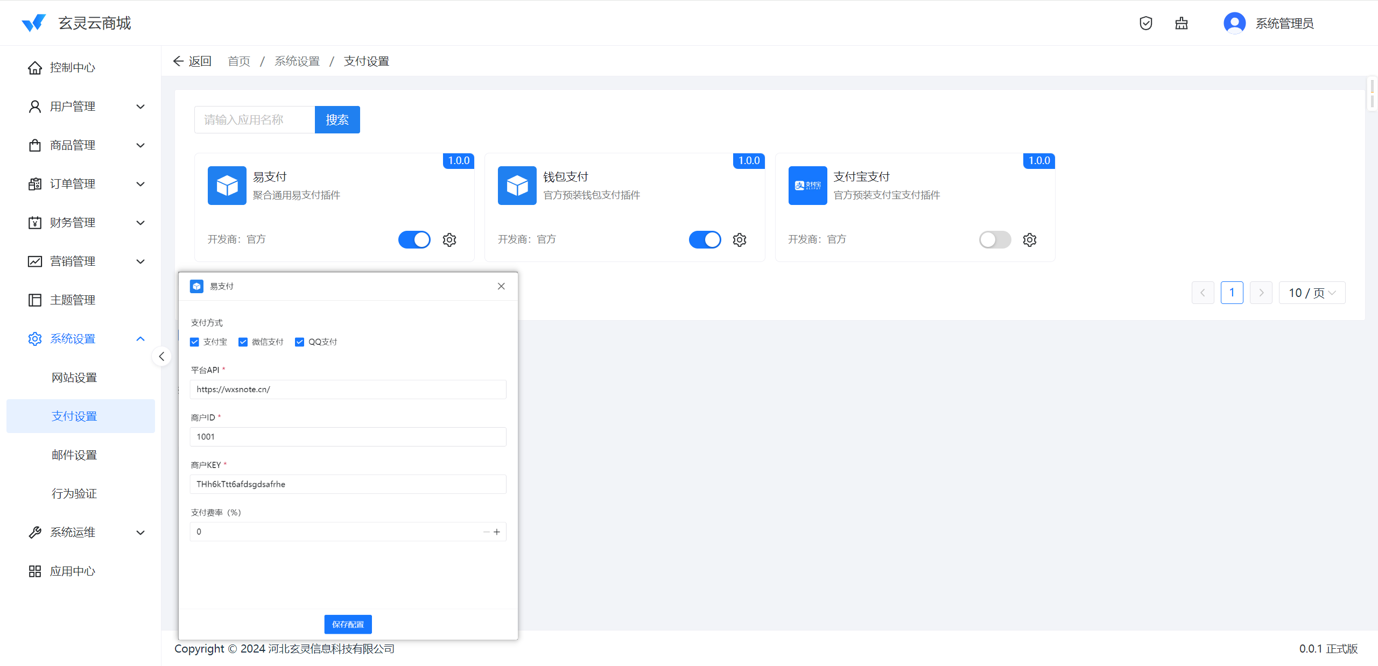Go to 控制中心 in the sidebar

pyautogui.click(x=72, y=68)
